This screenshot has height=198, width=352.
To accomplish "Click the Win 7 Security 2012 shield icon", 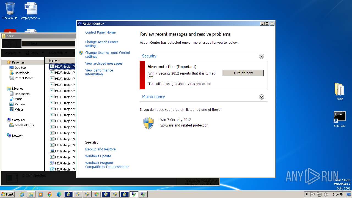I will 148,123.
